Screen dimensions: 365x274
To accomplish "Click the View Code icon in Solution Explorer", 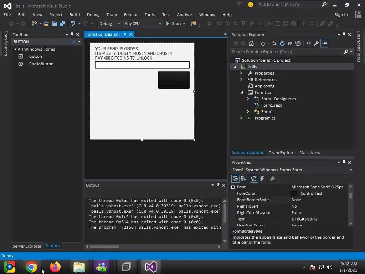I will coord(309,43).
